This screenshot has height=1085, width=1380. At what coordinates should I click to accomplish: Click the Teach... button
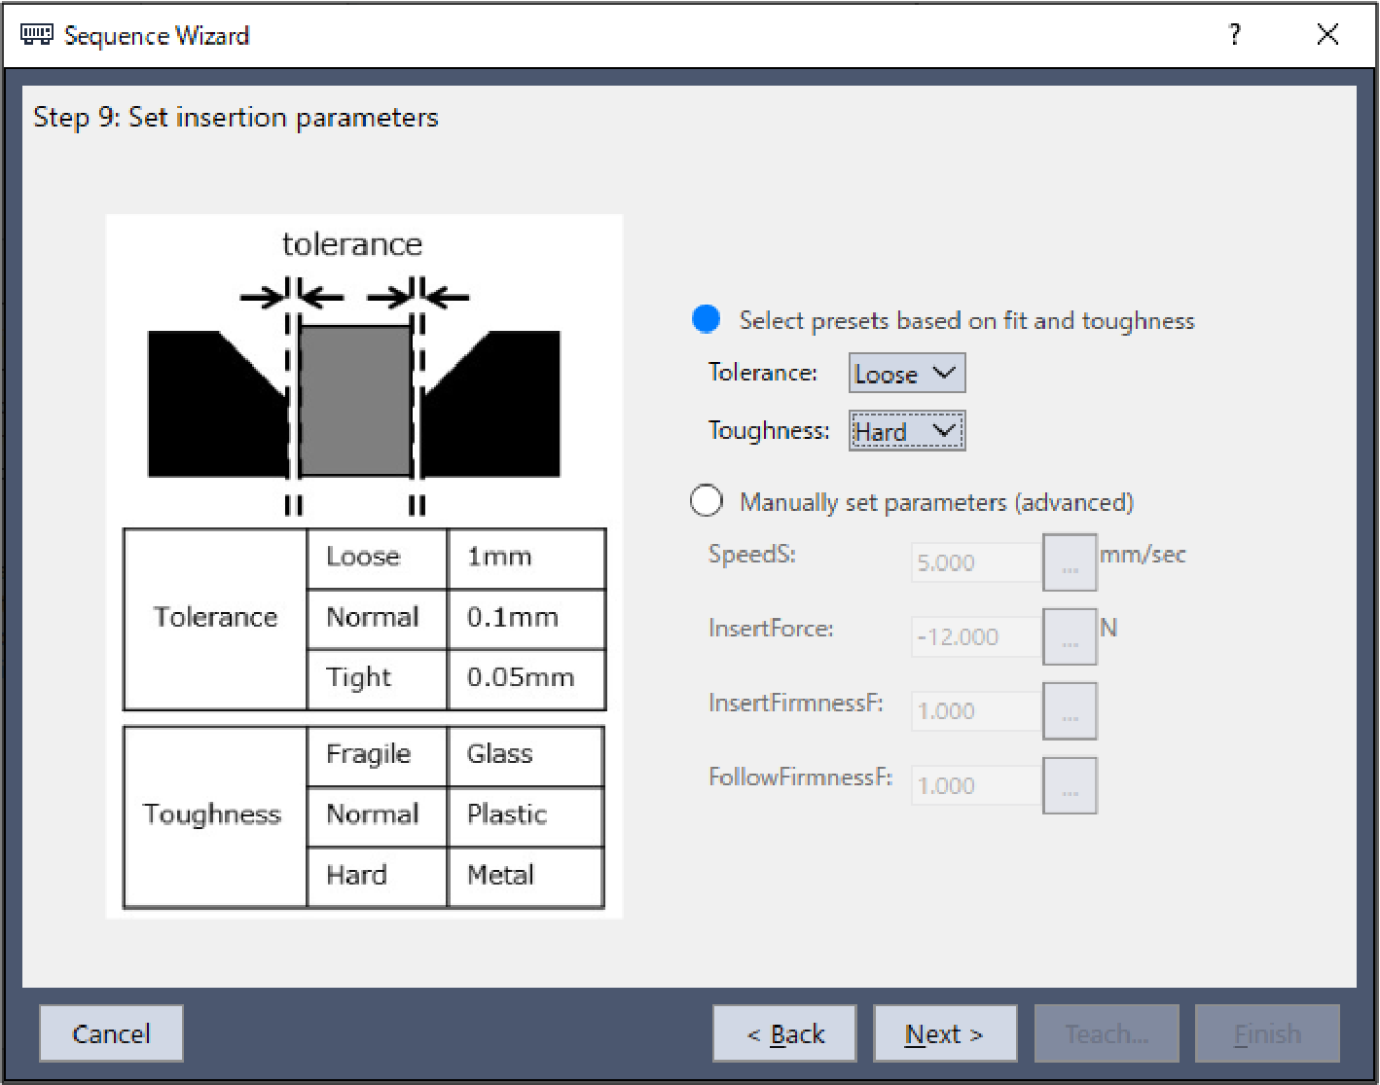(x=1107, y=1033)
